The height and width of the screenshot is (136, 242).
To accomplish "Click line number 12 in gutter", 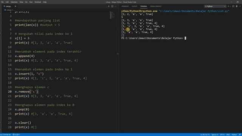I will point(10,56).
